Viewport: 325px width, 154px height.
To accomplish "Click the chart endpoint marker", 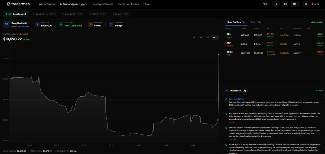I will [x=219, y=55].
